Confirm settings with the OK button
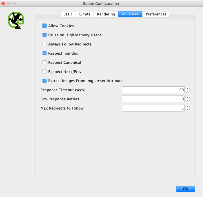The width and height of the screenshot is (203, 197). (185, 189)
